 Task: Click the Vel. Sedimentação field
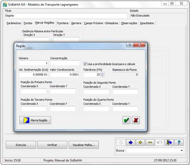33,75
